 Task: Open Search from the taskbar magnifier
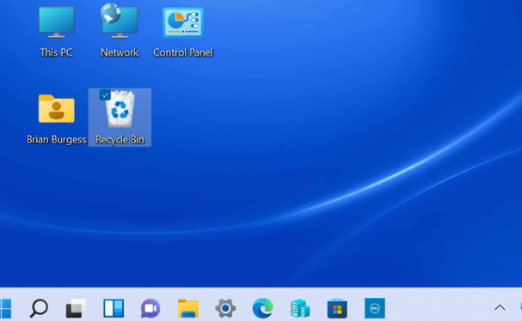(39, 308)
